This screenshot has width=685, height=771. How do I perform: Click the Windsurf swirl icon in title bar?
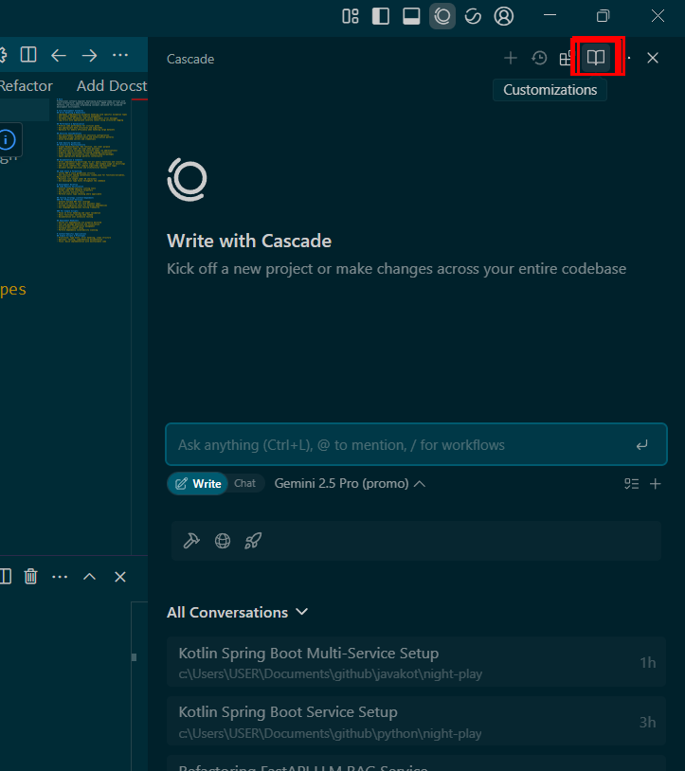tap(473, 16)
